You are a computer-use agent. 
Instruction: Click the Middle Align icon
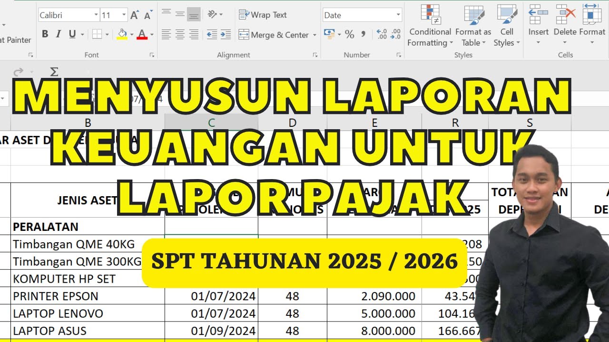click(x=180, y=15)
